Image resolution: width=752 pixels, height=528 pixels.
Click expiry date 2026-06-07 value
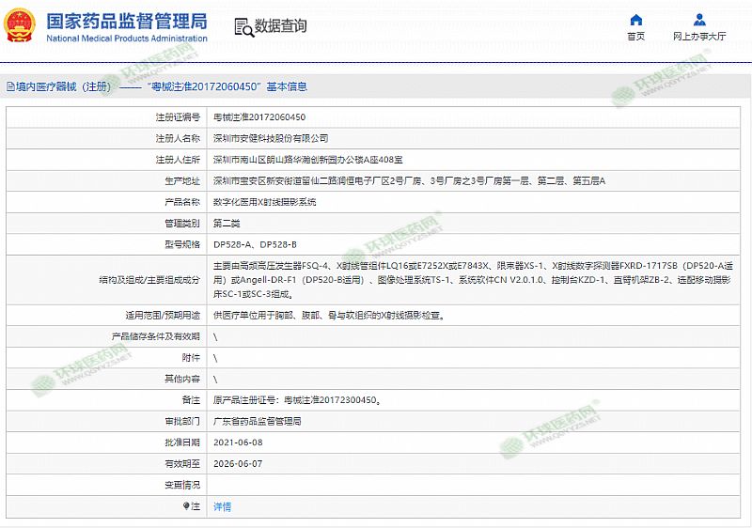238,464
